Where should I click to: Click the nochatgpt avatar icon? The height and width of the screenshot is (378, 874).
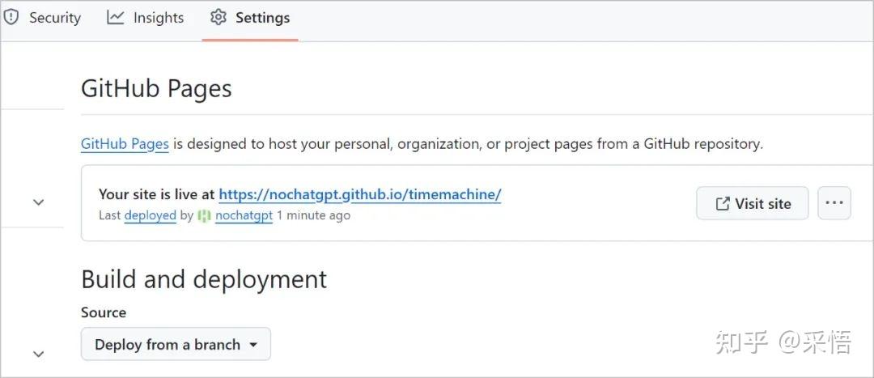click(x=204, y=216)
